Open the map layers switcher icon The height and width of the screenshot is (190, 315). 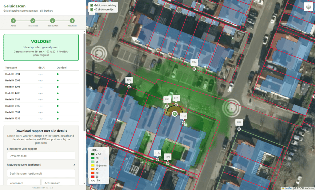[x=308, y=7]
